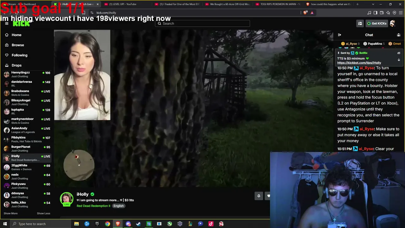
Task: Close the iHolly Kick browser tab
Action: coord(97,4)
